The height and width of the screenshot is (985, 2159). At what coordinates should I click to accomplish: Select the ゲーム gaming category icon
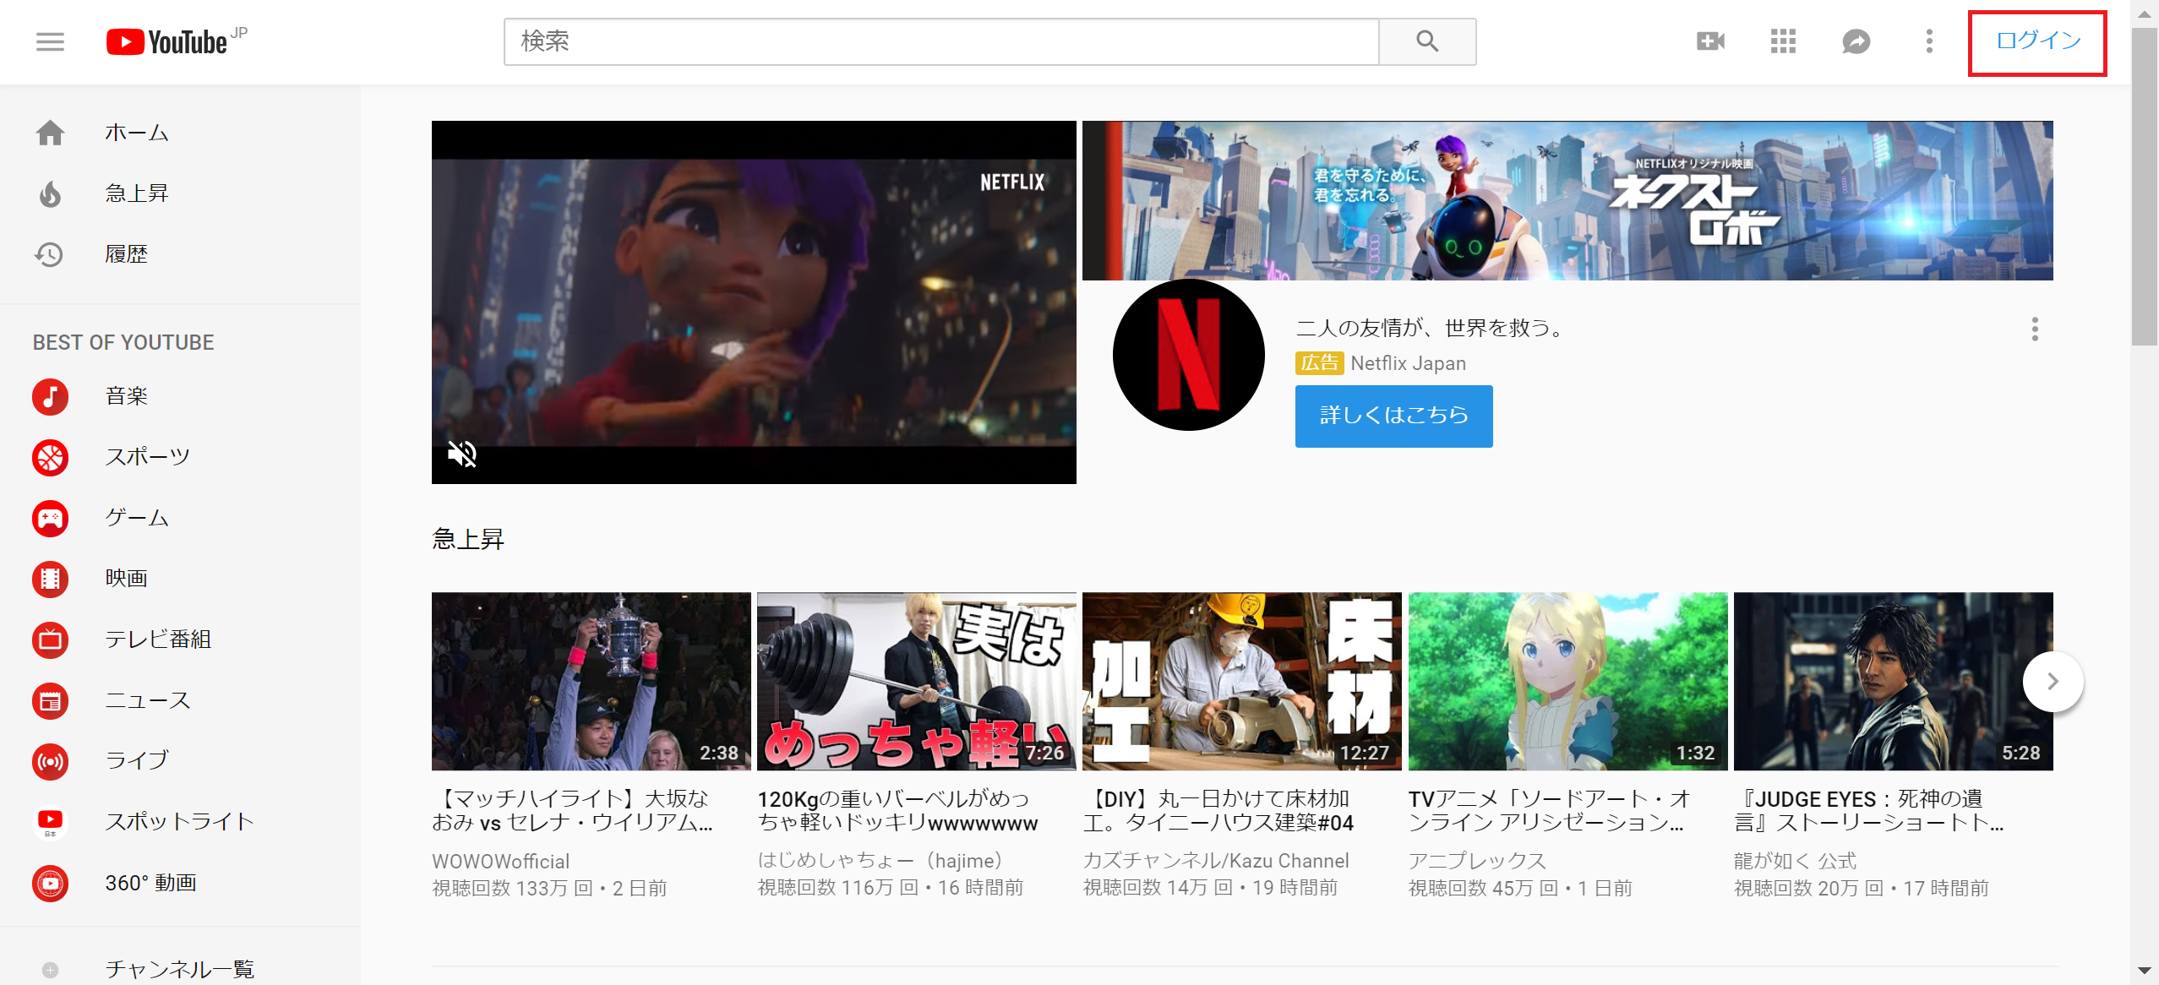pyautogui.click(x=50, y=518)
